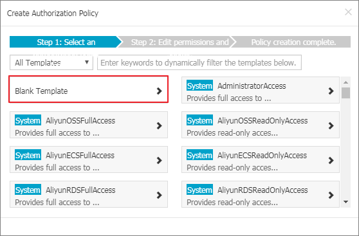The width and height of the screenshot is (359, 236).
Task: Click the AliyunOSSReadOnlyAccess chevron arrow
Action: click(x=331, y=125)
